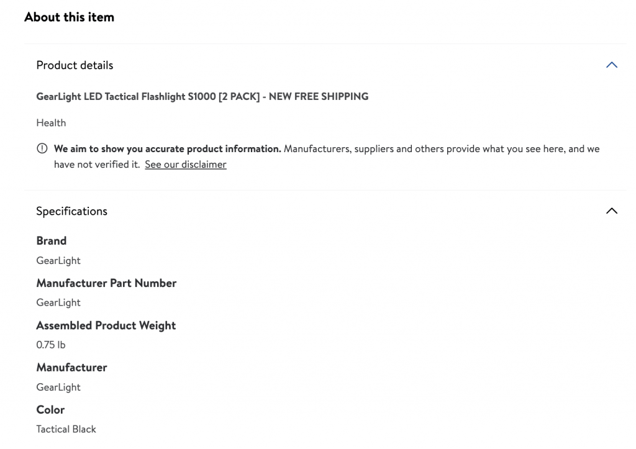Click the About this item heading
The image size is (636, 449).
click(69, 17)
